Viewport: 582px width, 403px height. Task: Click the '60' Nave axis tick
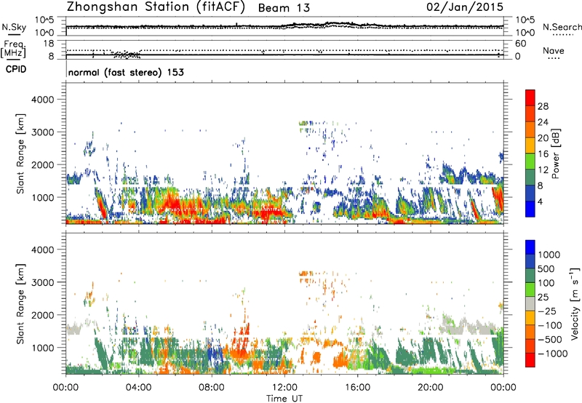[x=520, y=44]
